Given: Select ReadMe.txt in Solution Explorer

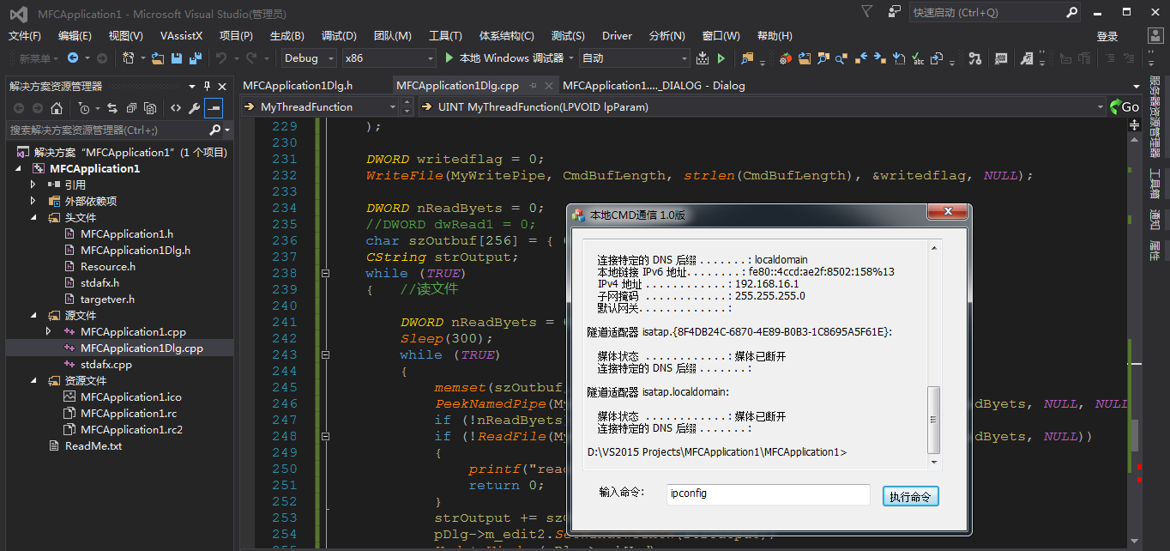Looking at the screenshot, I should tap(93, 446).
